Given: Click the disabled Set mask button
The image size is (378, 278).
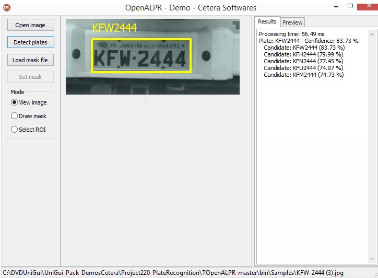Looking at the screenshot, I should (30, 77).
